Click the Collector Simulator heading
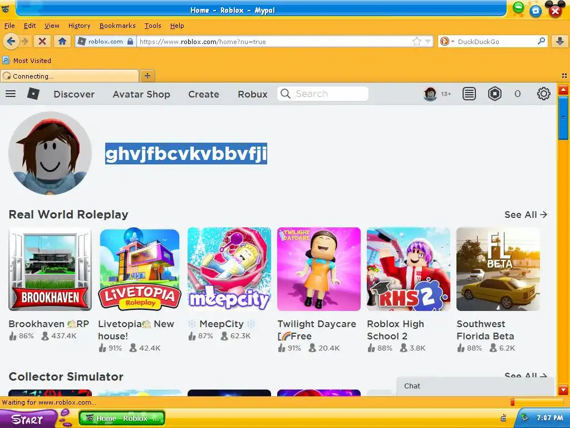The image size is (570, 428). (x=66, y=377)
